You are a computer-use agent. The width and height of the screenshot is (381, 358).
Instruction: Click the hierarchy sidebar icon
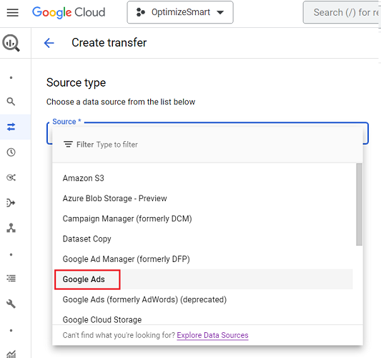click(11, 228)
